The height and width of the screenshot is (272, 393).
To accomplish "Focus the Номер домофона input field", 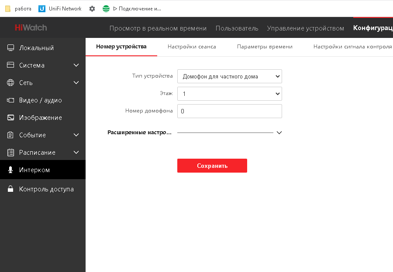I will pyautogui.click(x=230, y=111).
